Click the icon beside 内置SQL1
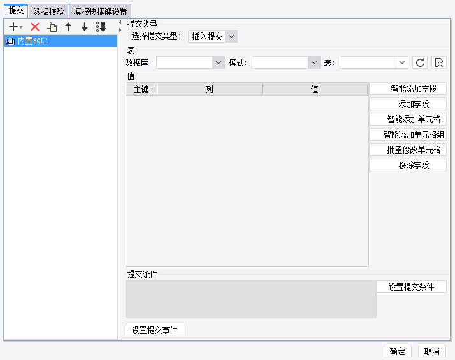 [x=10, y=41]
